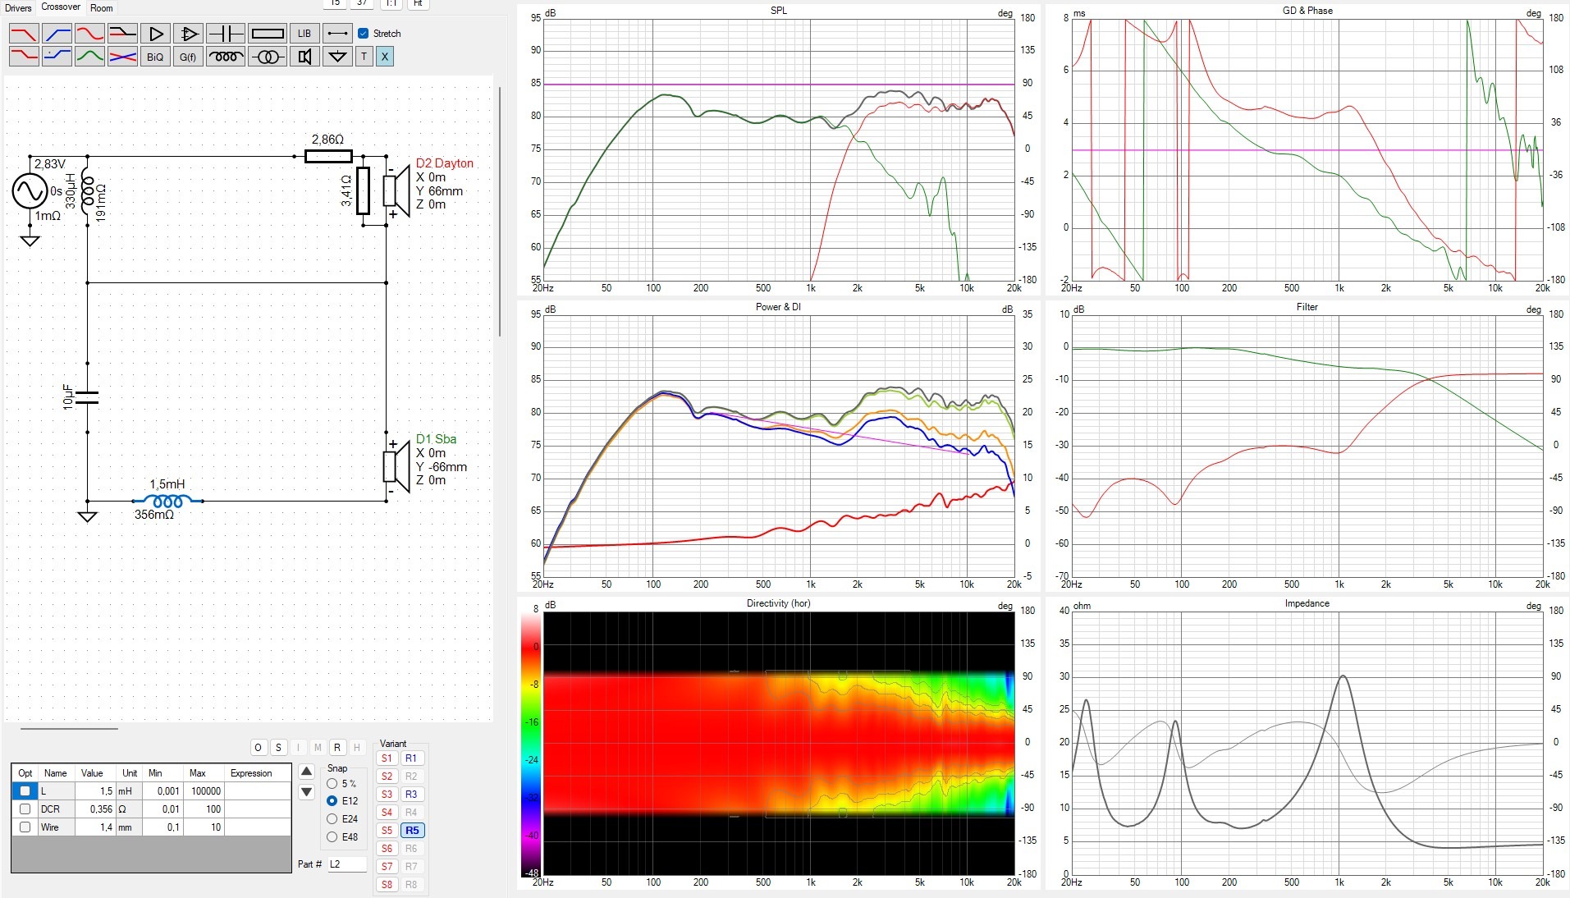This screenshot has width=1570, height=898.
Task: Open the LIB component library
Action: (304, 34)
